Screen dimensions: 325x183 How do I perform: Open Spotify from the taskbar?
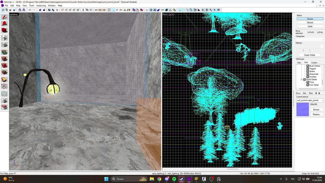tap(174, 179)
